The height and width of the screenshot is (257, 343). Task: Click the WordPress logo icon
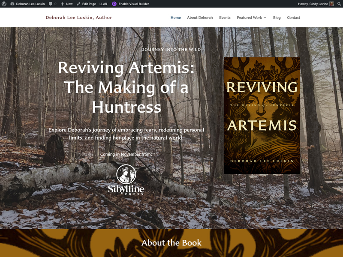(4, 4)
